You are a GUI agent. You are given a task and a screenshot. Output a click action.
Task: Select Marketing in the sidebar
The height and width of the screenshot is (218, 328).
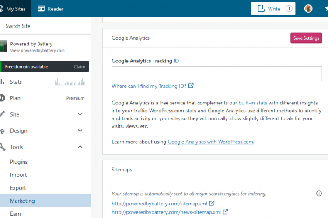click(22, 201)
